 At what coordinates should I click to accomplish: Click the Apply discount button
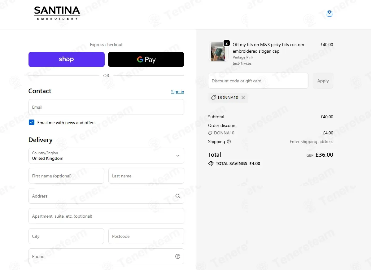323,81
